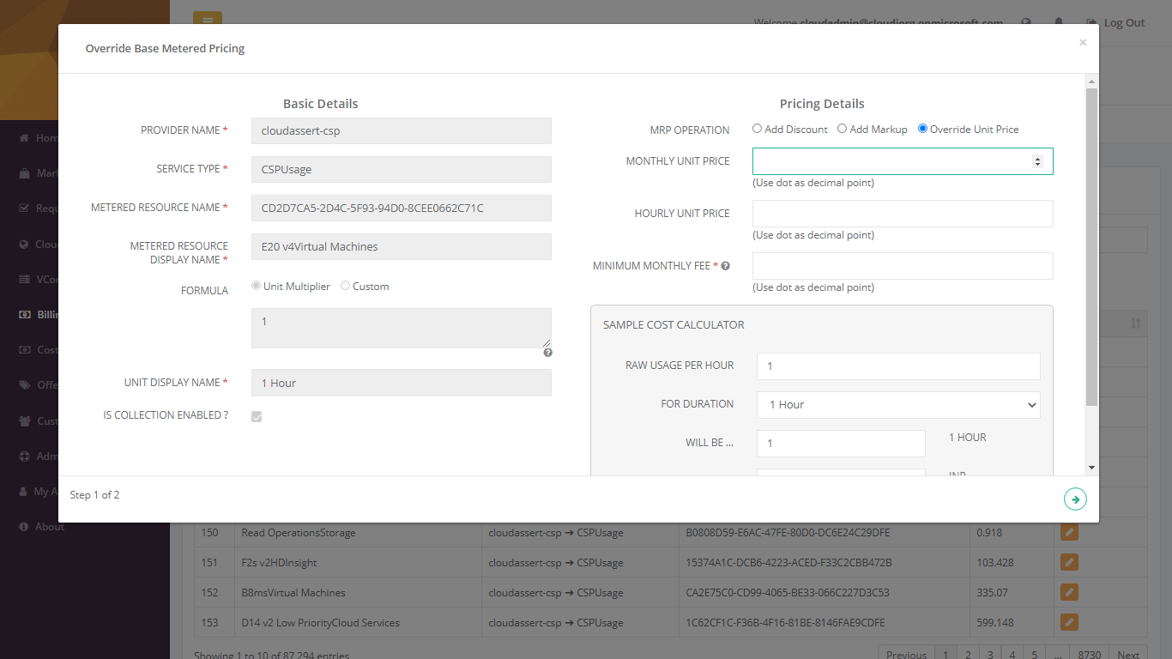This screenshot has height=659, width=1172.
Task: Click edit pencil for B8msVirtual Machines row
Action: 1069,592
